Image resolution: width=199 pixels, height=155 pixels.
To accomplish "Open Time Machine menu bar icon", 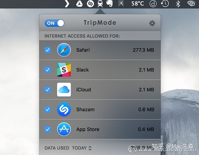I will [x=165, y=4].
